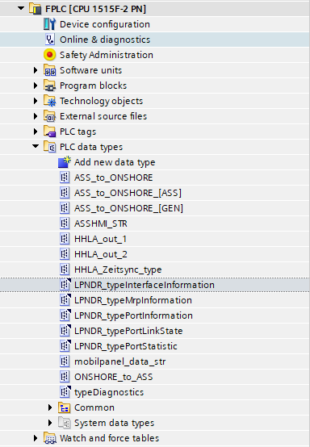Click the System data types folder icon
The image size is (310, 447).
(x=65, y=423)
